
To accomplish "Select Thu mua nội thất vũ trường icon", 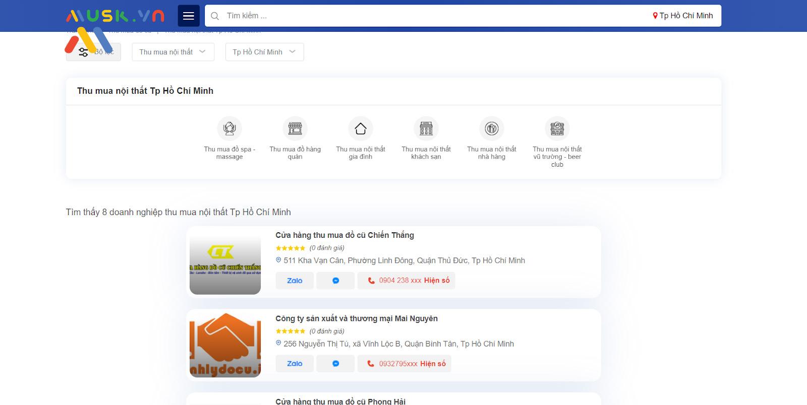I will pyautogui.click(x=557, y=128).
